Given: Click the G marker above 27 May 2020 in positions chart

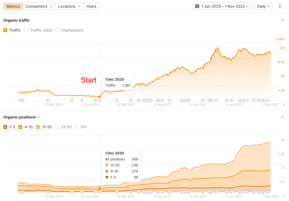Looking at the screenshot, I should 48,192.
